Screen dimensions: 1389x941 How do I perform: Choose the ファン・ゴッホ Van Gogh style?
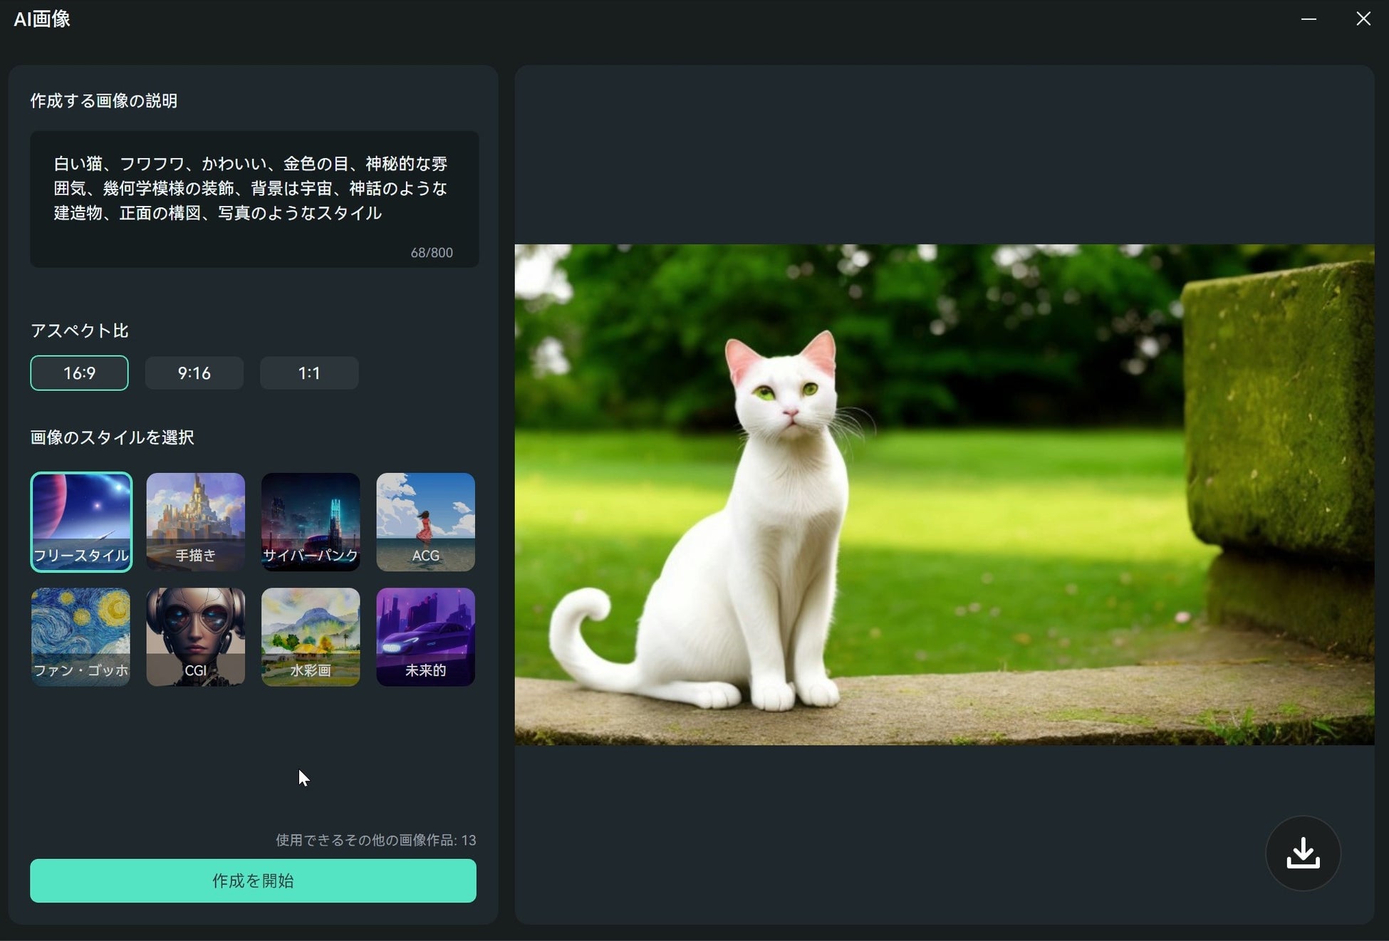point(81,636)
